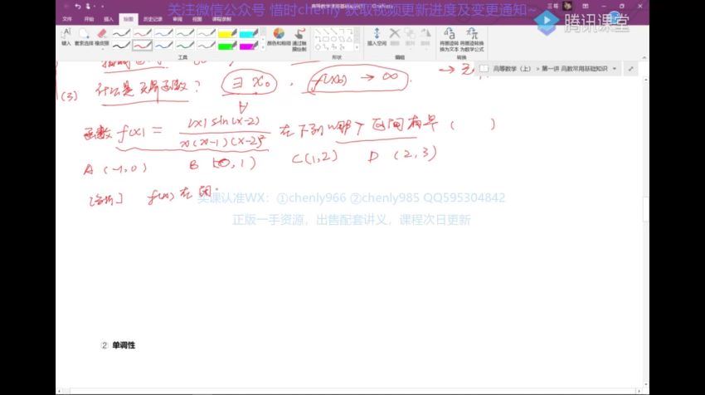
Task: Open the 文件 menu tab
Action: tap(67, 19)
